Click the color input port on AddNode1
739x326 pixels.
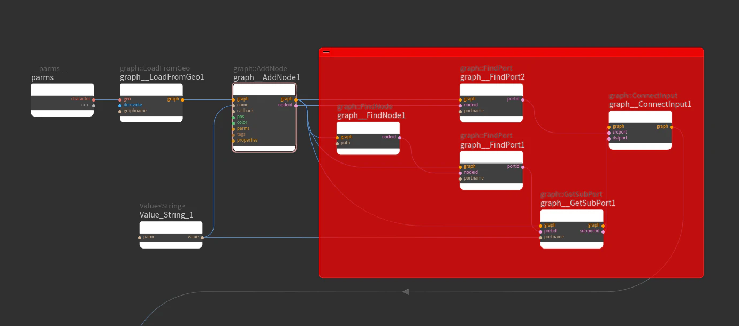tap(233, 123)
